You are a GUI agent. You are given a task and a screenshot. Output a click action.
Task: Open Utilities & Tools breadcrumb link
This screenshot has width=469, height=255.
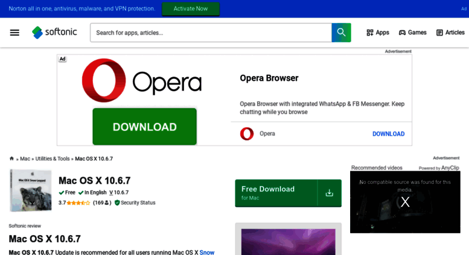(x=53, y=159)
